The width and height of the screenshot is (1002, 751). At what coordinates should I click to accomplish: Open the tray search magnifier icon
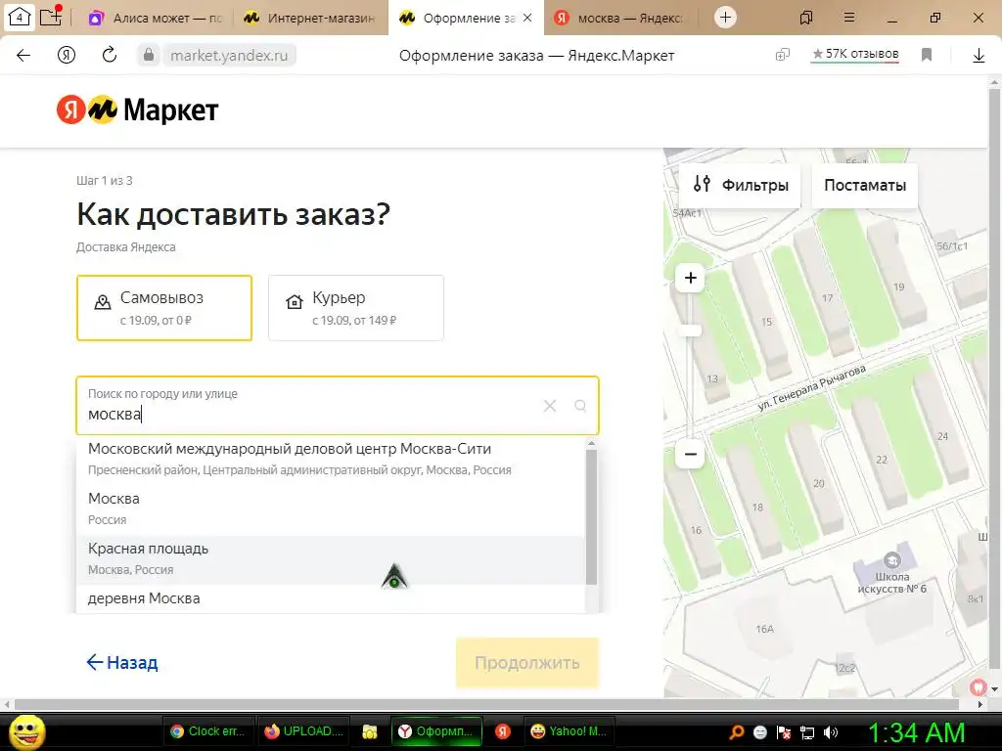pos(737,732)
